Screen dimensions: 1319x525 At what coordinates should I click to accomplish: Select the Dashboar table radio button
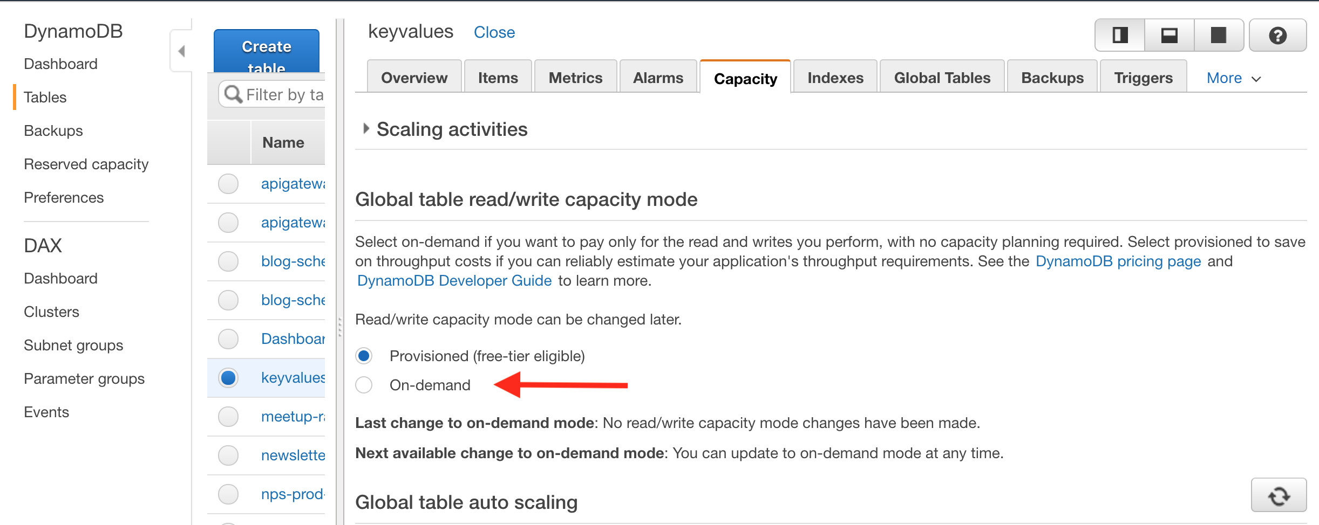[x=228, y=339]
